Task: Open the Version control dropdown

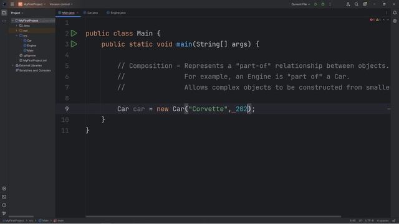Action: coord(61,4)
